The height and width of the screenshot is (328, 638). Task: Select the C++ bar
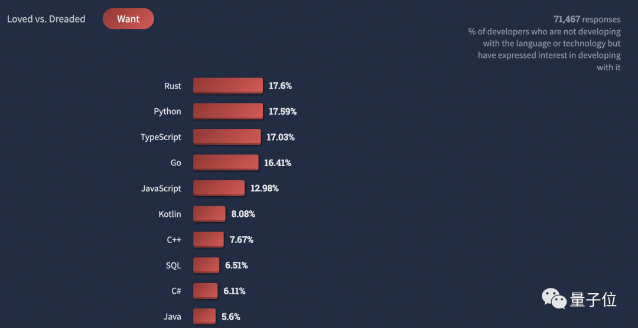coord(208,239)
